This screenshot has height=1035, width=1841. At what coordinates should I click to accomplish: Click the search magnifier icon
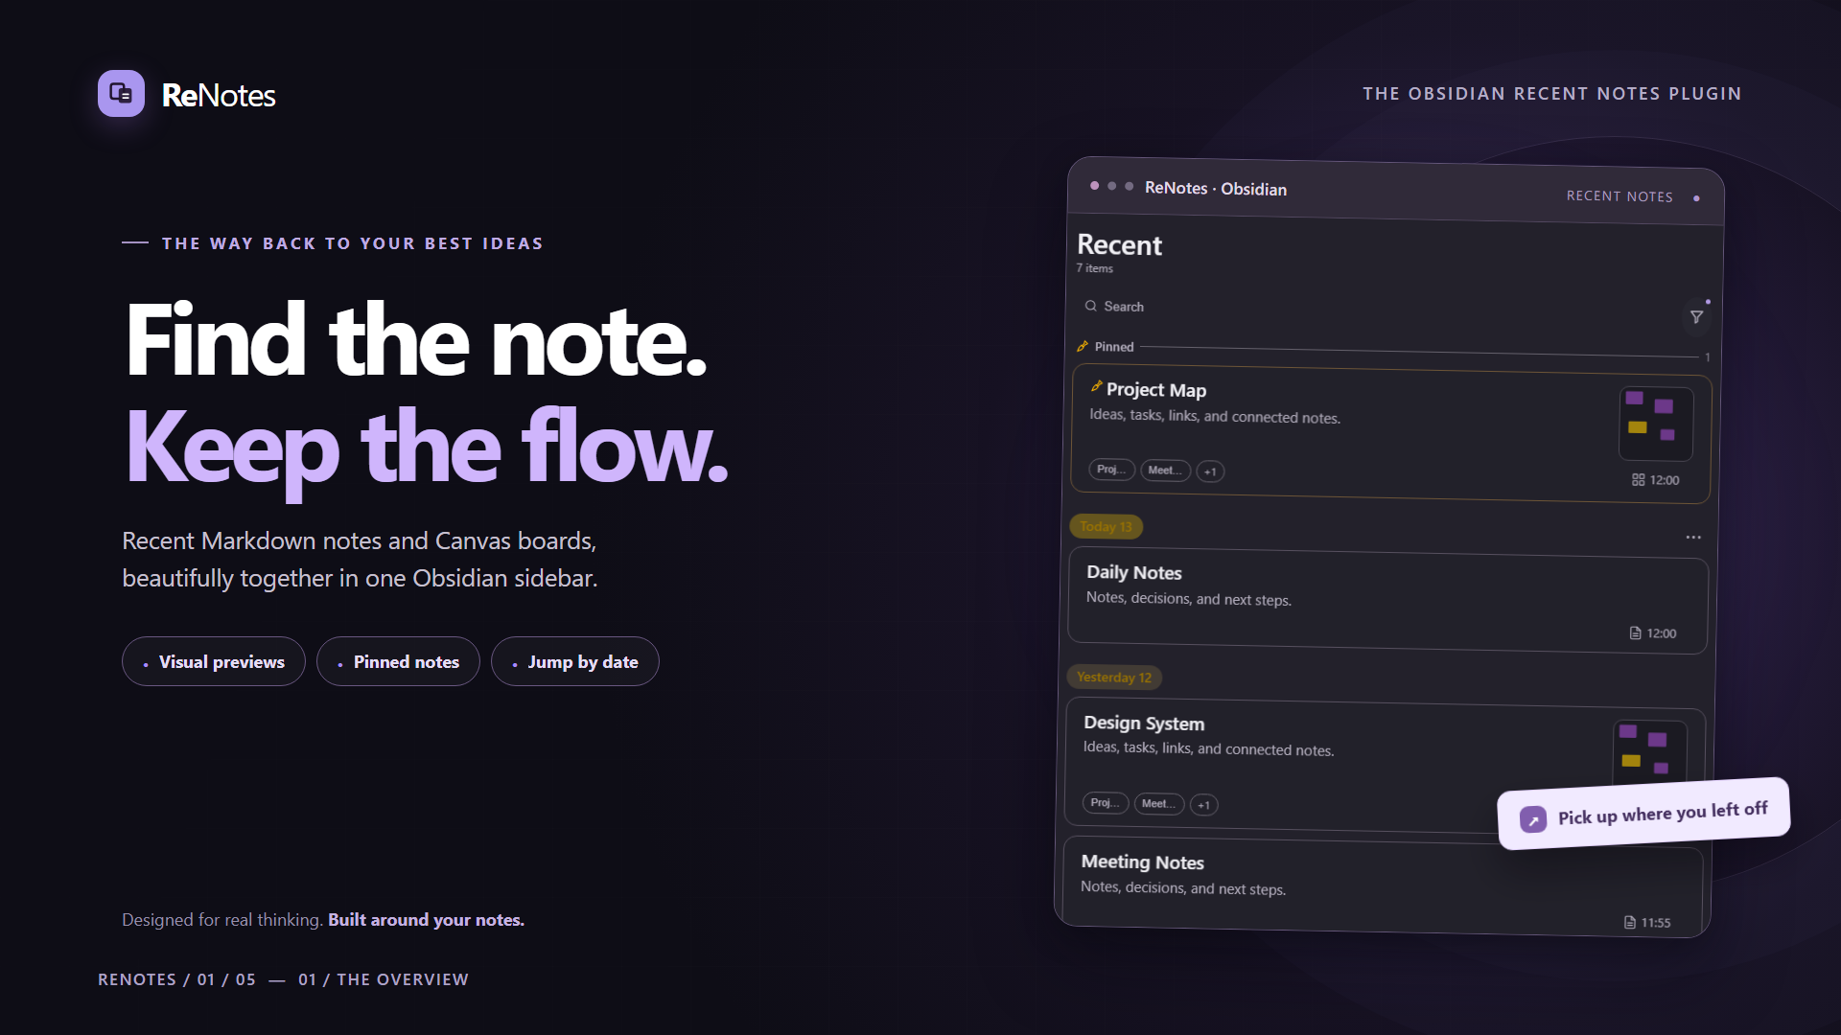pyautogui.click(x=1090, y=306)
